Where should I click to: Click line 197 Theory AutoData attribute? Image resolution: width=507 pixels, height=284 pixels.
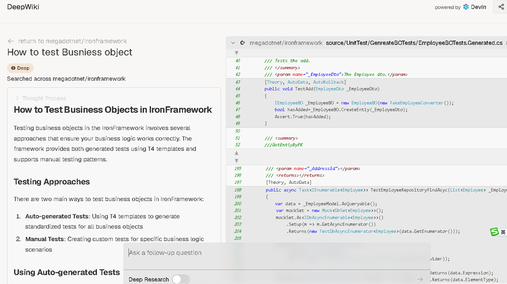tap(289, 182)
